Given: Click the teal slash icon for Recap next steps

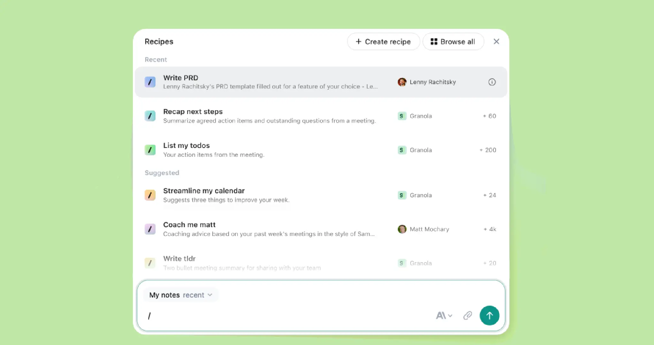Looking at the screenshot, I should tap(150, 116).
